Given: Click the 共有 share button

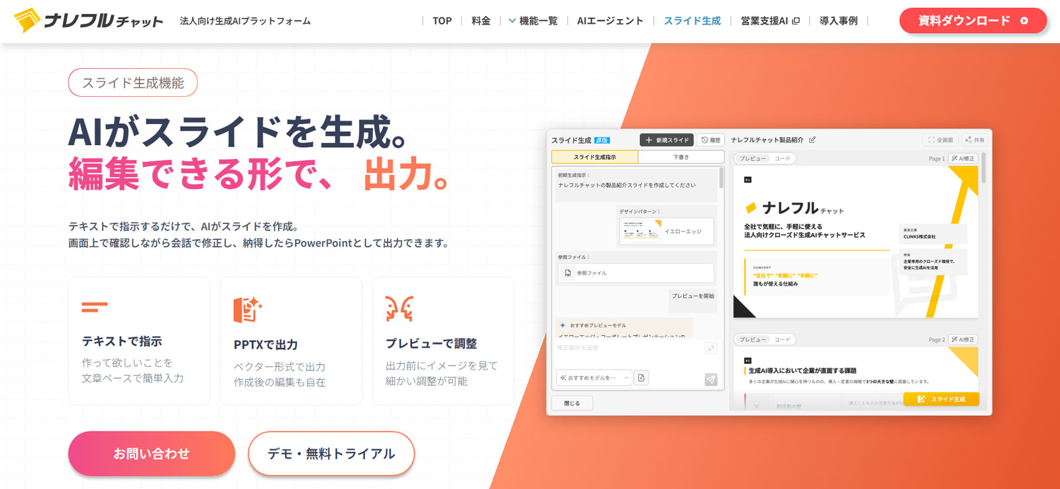Looking at the screenshot, I should (x=975, y=140).
